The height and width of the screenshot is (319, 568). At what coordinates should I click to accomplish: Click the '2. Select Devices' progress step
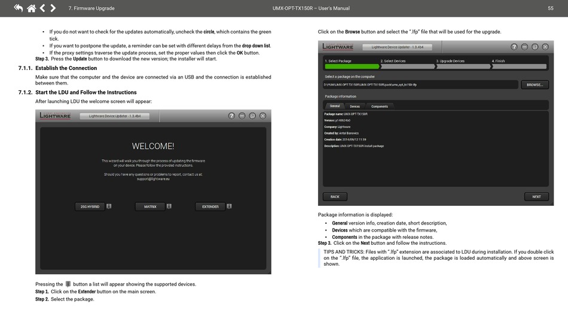coord(408,64)
